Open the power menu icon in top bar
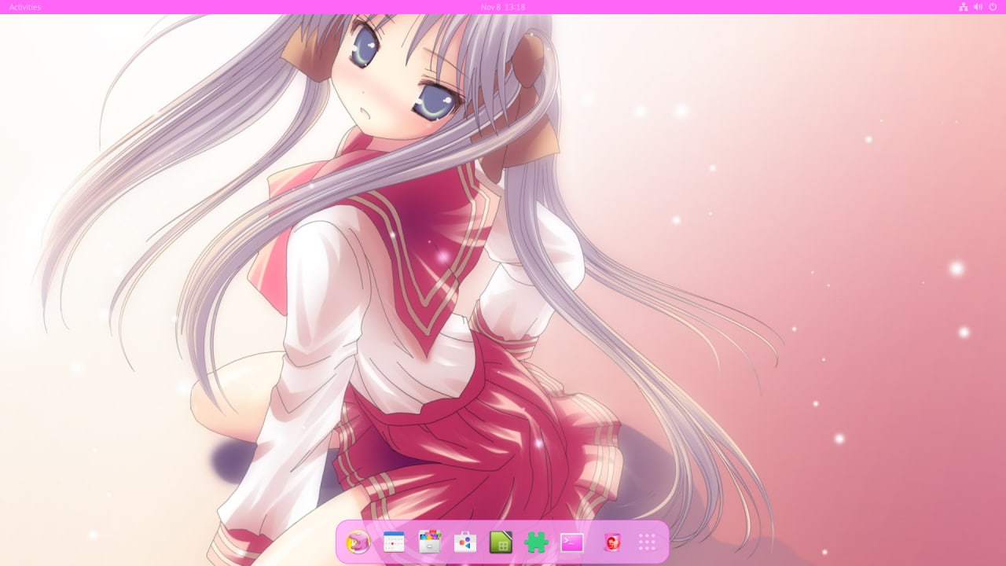The width and height of the screenshot is (1006, 566). 993,7
